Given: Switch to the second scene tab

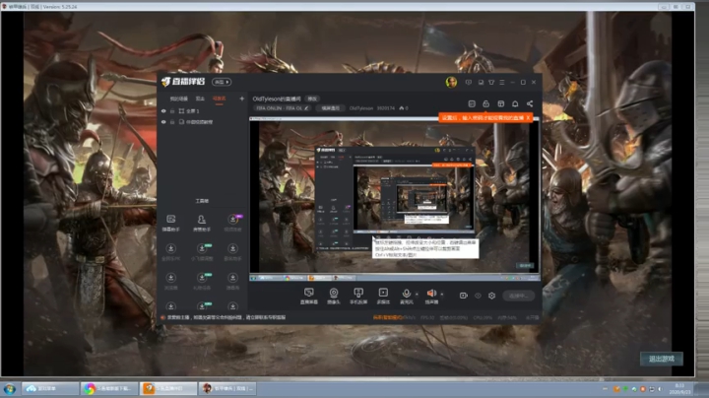Looking at the screenshot, I should pos(200,99).
